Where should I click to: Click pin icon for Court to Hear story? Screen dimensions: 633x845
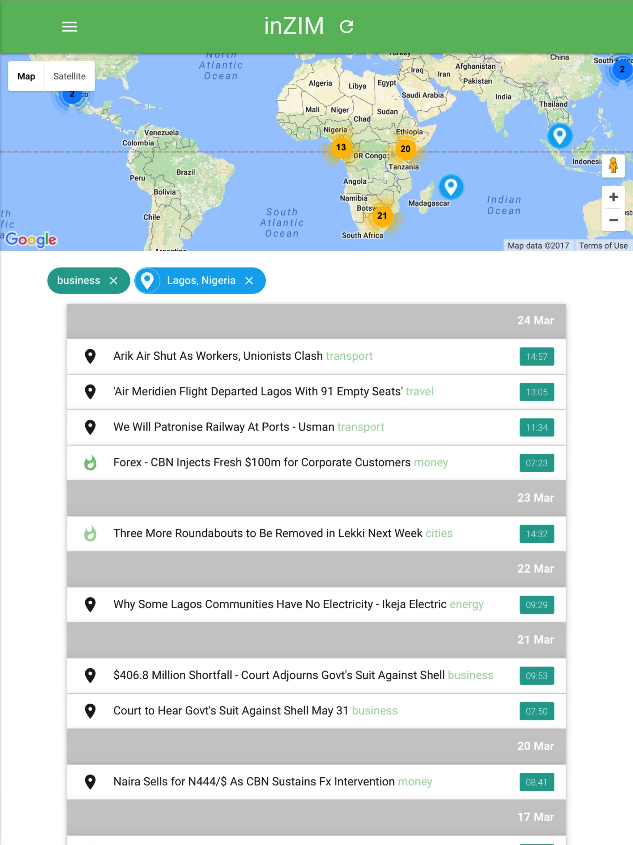pos(90,711)
